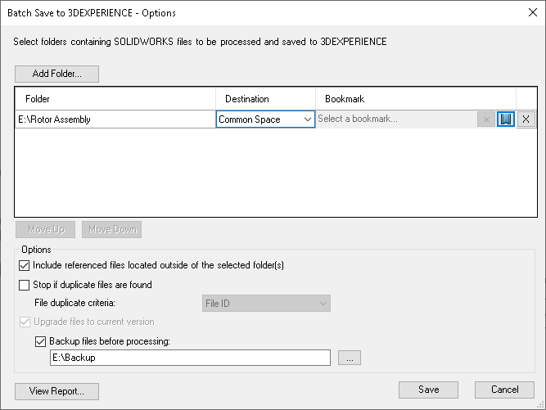Expand File duplicate criteria dropdown

pyautogui.click(x=266, y=304)
